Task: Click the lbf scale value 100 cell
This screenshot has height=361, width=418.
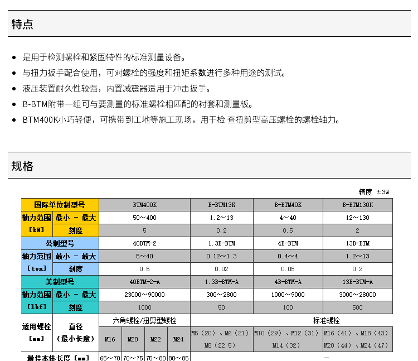Action: [288, 307]
